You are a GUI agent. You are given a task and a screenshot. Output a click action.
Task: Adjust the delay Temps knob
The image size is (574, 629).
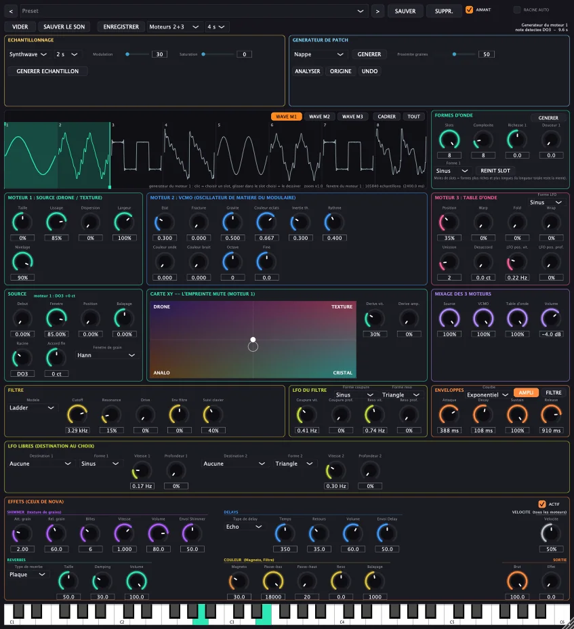tap(285, 533)
